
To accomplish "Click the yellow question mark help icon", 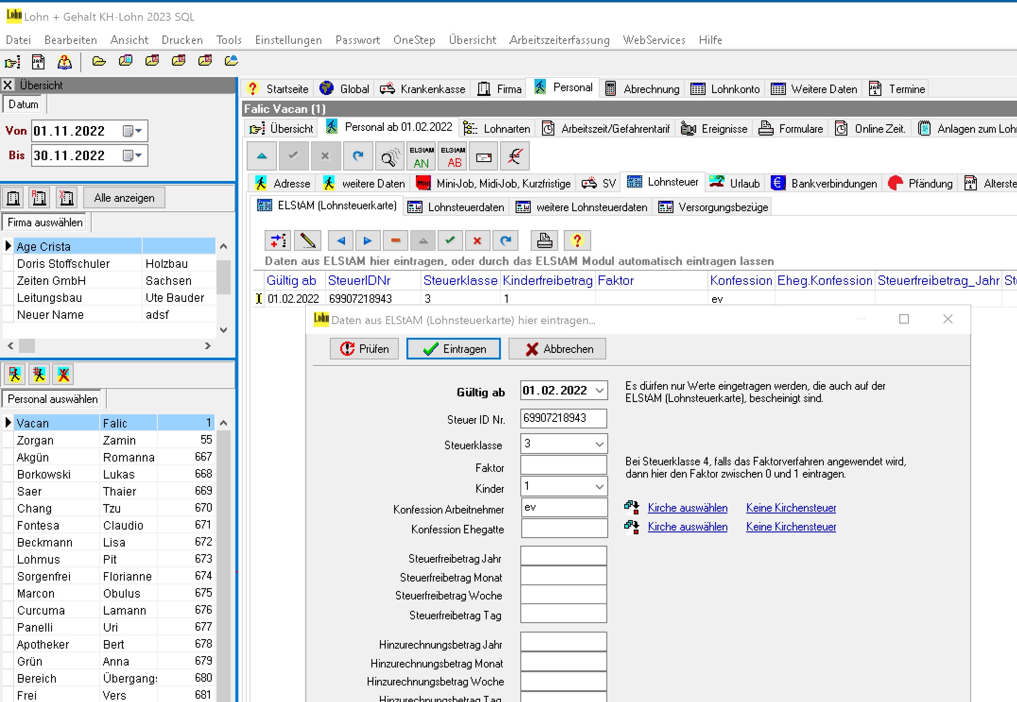I will [577, 241].
